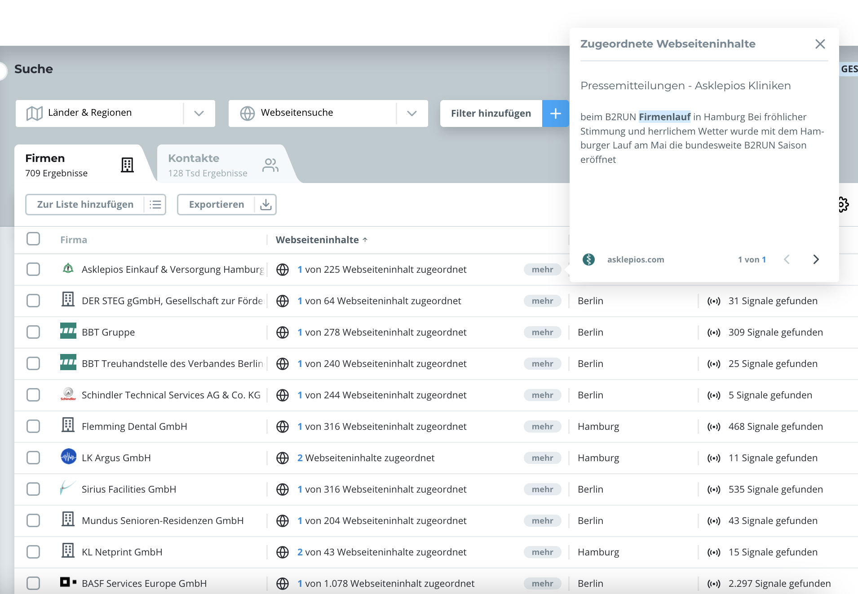
Task: Select the header checkbox to select all firms
Action: [33, 239]
